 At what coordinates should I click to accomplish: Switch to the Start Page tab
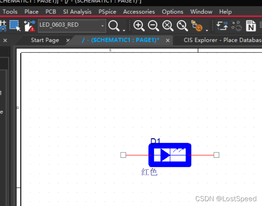point(45,40)
